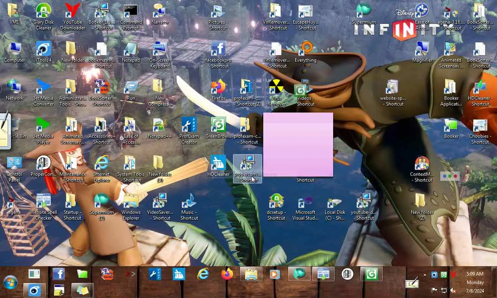
Task: Open System Tools - Shortcut icon
Action: click(x=131, y=169)
